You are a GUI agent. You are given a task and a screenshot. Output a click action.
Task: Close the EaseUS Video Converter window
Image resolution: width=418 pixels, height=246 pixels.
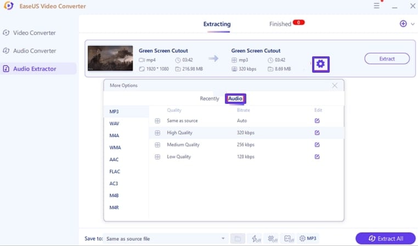click(413, 5)
